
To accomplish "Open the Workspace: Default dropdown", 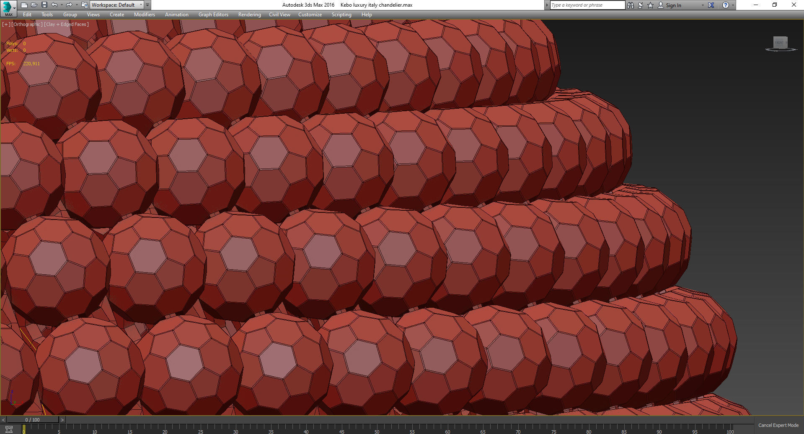I will pyautogui.click(x=117, y=5).
